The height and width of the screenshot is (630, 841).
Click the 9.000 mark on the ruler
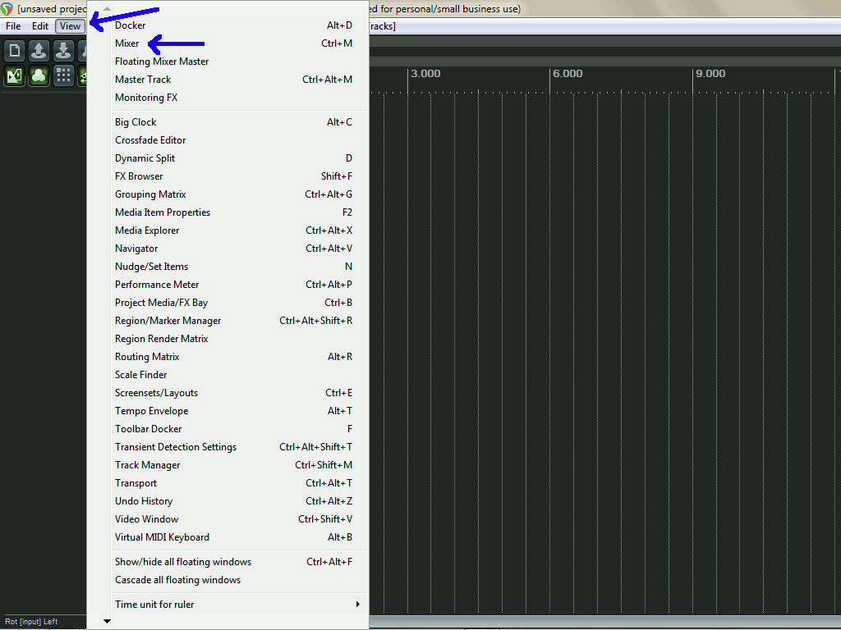(710, 73)
